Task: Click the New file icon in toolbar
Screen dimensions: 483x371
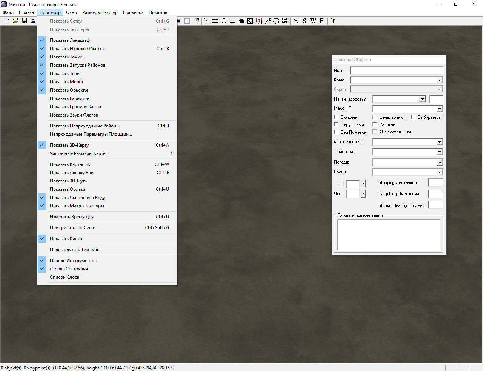Action: click(7, 21)
